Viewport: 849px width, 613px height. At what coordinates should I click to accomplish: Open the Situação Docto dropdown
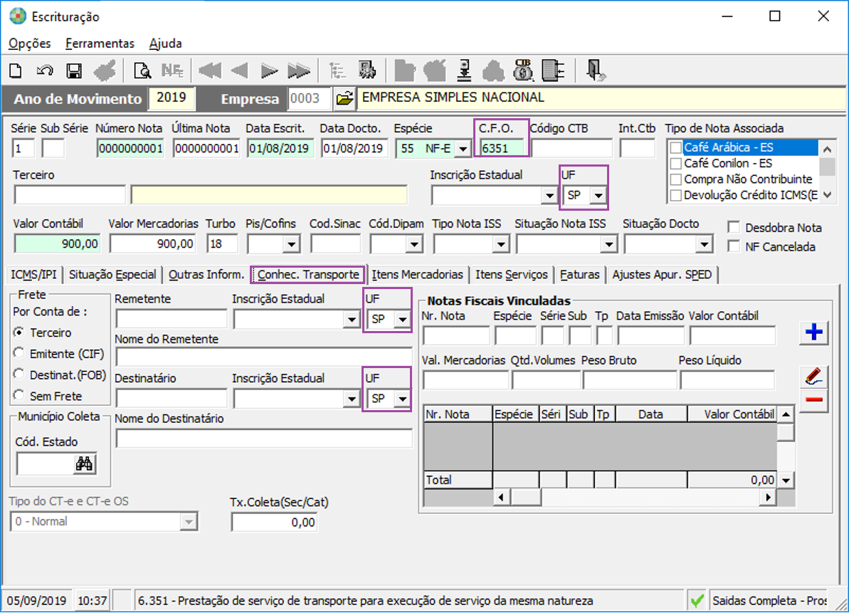pyautogui.click(x=703, y=244)
